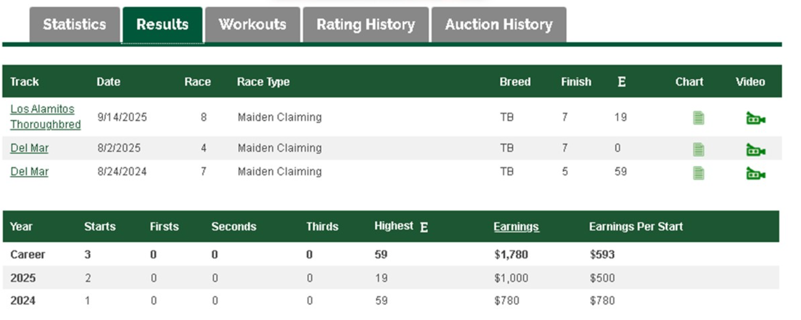Open Los Alamitos Thoroughbred track link
801x320 pixels.
tap(45, 117)
